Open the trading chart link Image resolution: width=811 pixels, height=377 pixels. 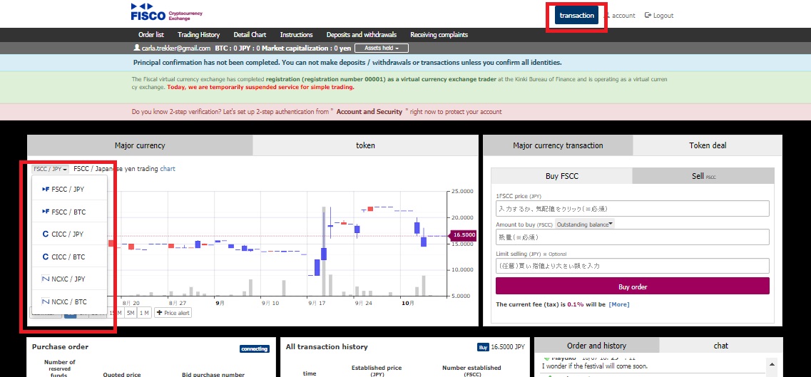tap(168, 168)
